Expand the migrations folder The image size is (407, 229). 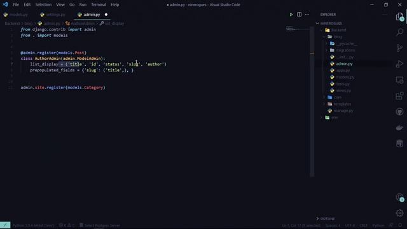[345, 50]
